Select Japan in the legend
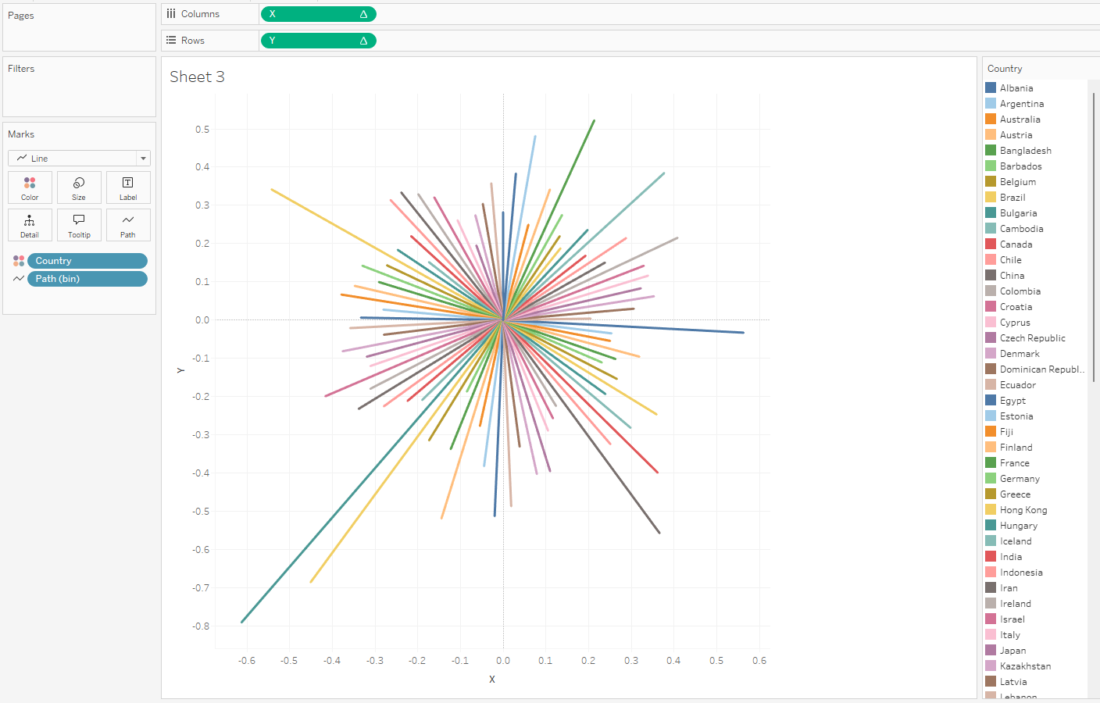Viewport: 1100px width, 703px height. pos(1013,651)
